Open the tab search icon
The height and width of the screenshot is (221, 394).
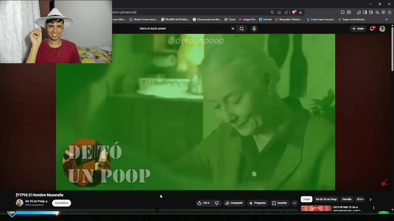pos(349,12)
